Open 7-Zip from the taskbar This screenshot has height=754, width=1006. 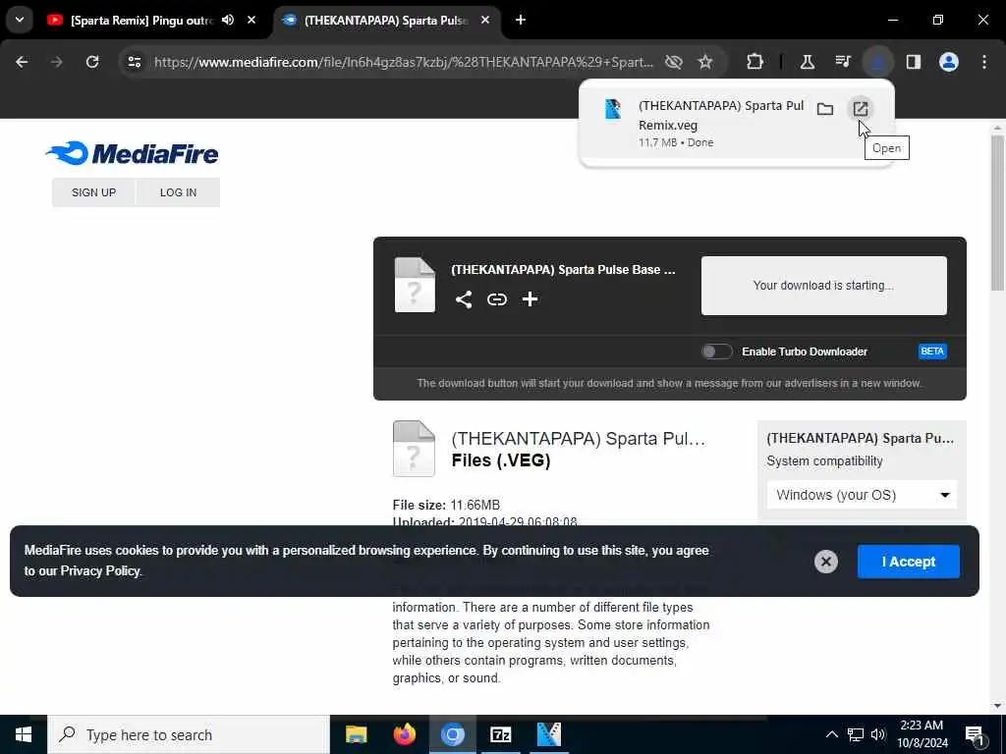[500, 734]
